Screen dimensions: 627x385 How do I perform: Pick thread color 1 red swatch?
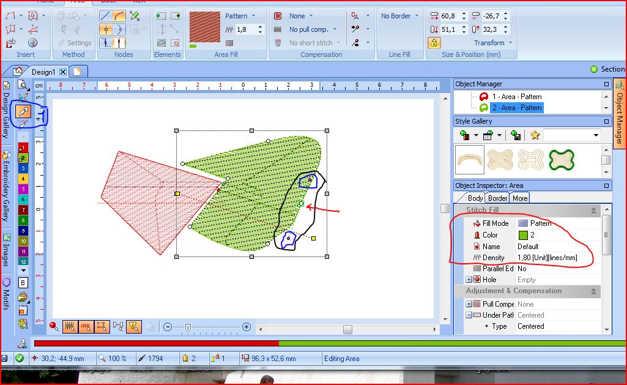point(23,148)
